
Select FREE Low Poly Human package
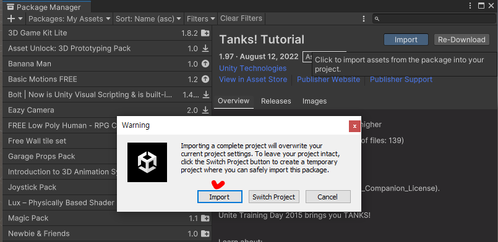(60, 125)
